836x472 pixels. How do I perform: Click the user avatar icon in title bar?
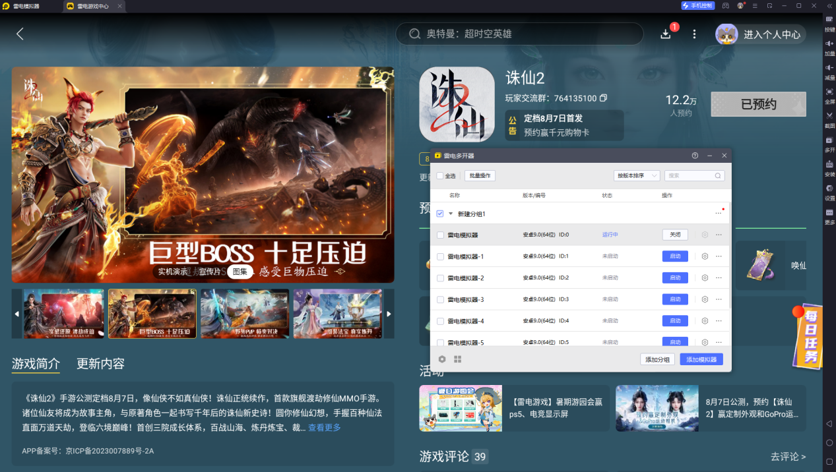[741, 5]
